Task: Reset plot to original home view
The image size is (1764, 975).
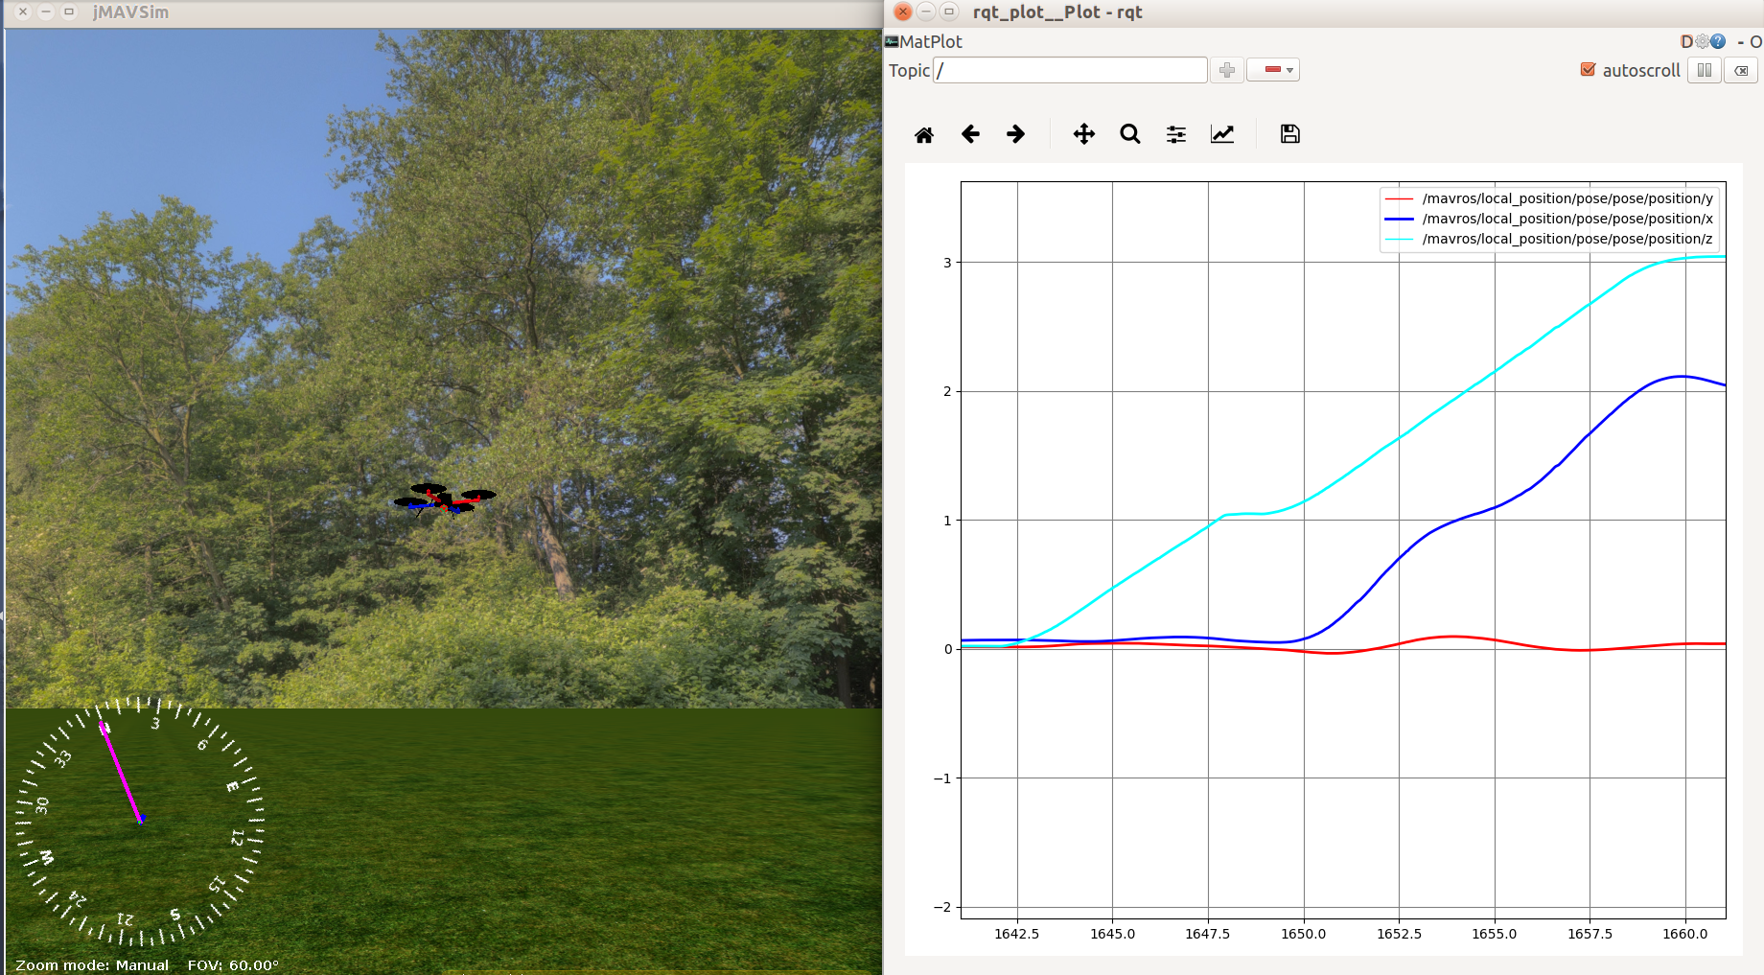Action: click(924, 134)
